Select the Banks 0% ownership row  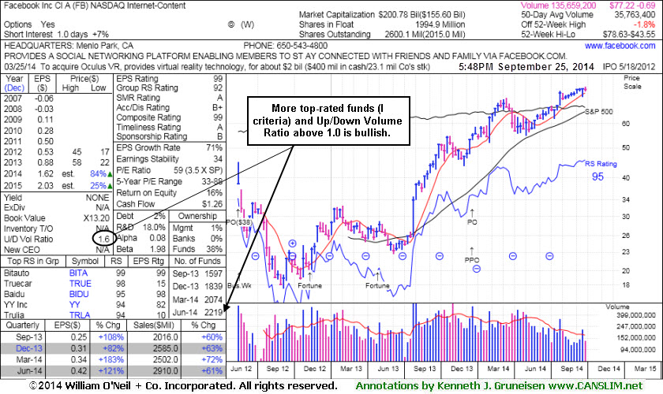click(x=197, y=239)
